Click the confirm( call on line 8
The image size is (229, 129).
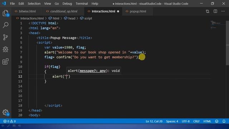[x=64, y=57]
